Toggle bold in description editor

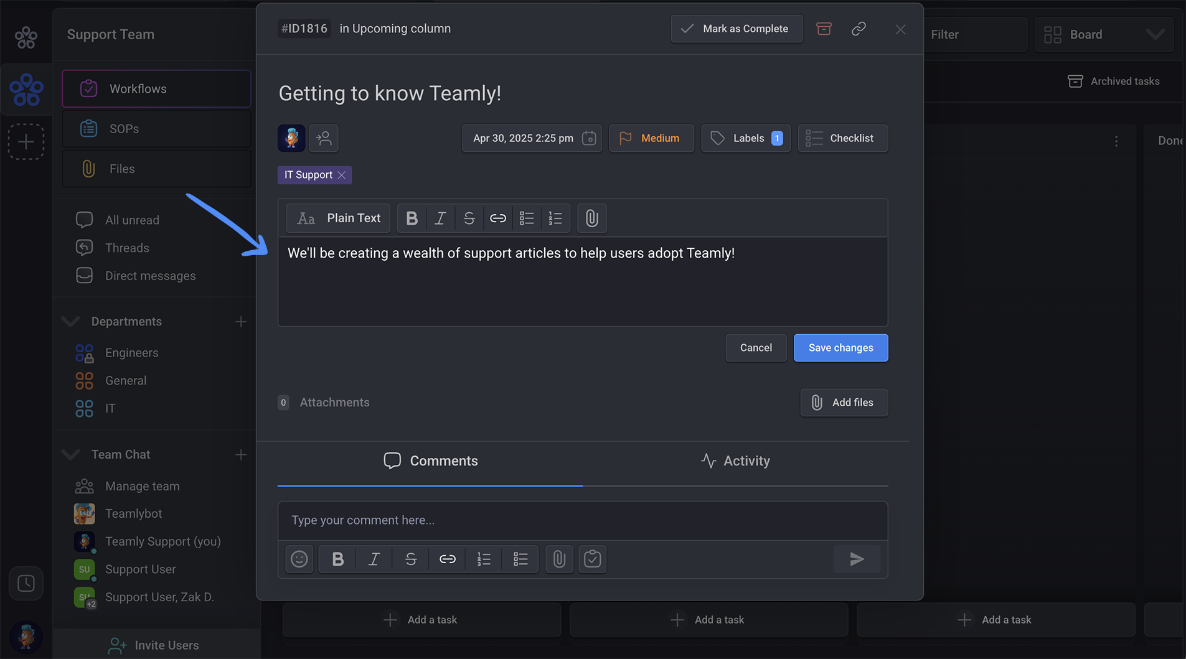(412, 218)
